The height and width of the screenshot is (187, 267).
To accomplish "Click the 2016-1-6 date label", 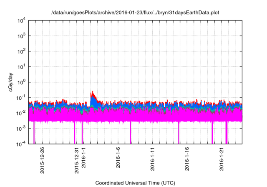I will coord(118,157).
